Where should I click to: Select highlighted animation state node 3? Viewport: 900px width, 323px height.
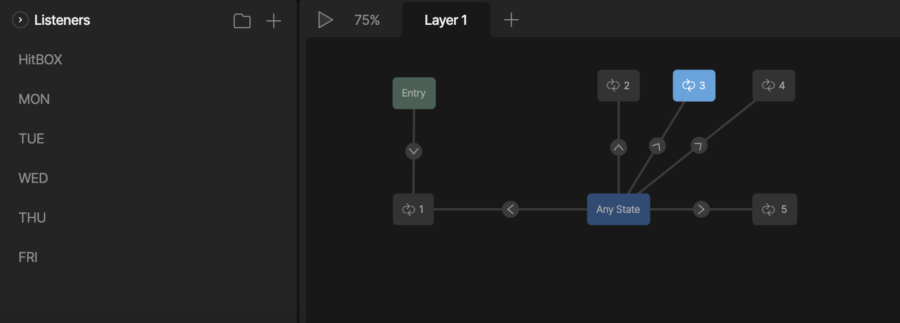pos(694,86)
